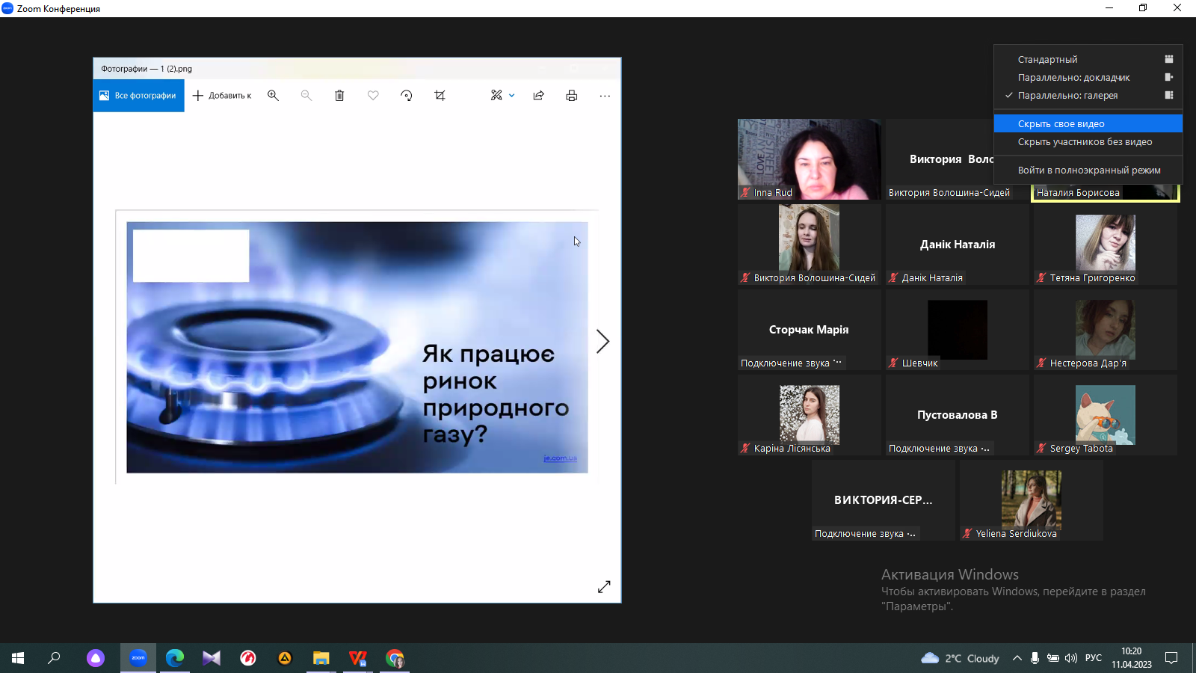Expand photo to fullscreen with diagonal arrow

pyautogui.click(x=604, y=587)
